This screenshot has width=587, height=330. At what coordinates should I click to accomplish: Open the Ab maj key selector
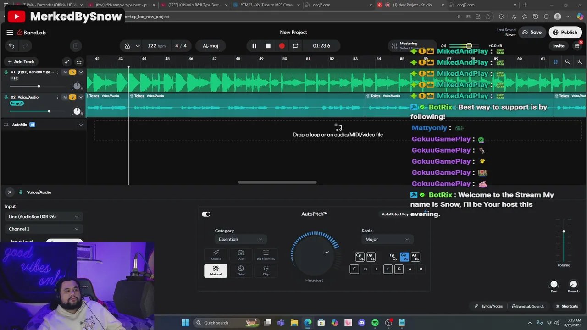coord(210,46)
